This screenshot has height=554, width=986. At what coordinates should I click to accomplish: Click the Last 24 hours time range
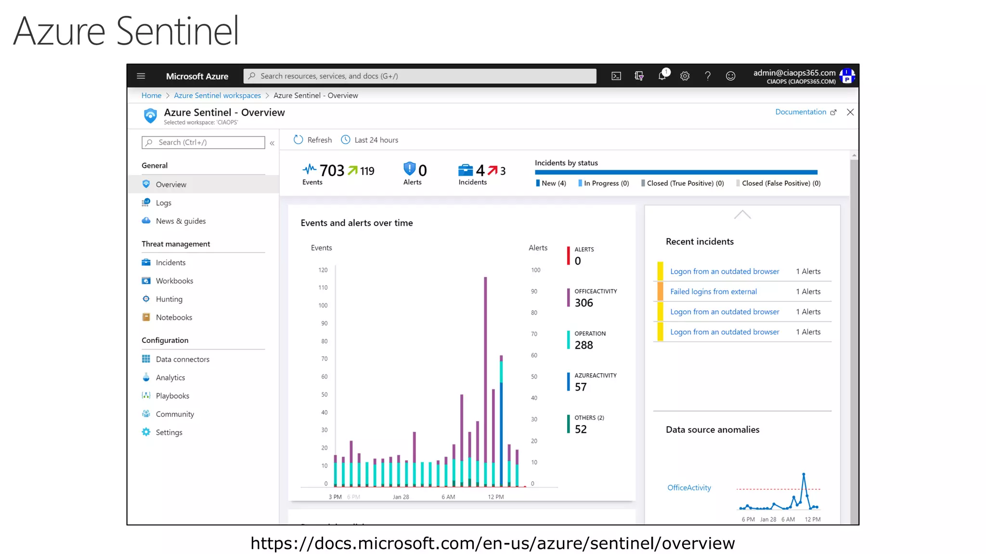(x=376, y=139)
